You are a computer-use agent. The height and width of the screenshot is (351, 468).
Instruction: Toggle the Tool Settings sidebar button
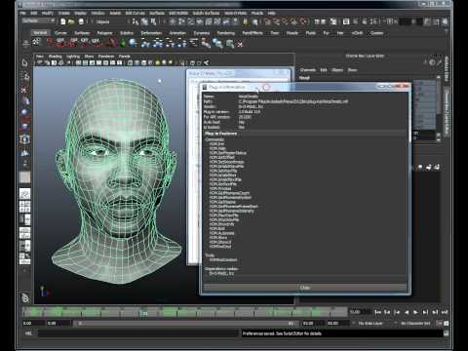(x=436, y=21)
